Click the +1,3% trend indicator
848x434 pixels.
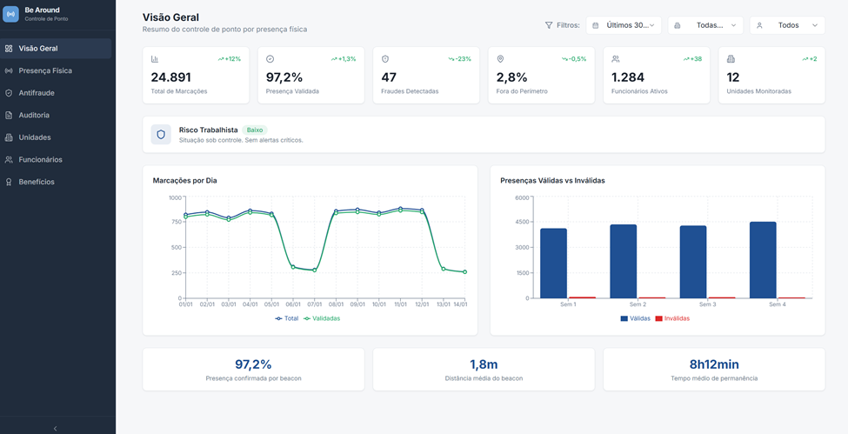pyautogui.click(x=344, y=58)
